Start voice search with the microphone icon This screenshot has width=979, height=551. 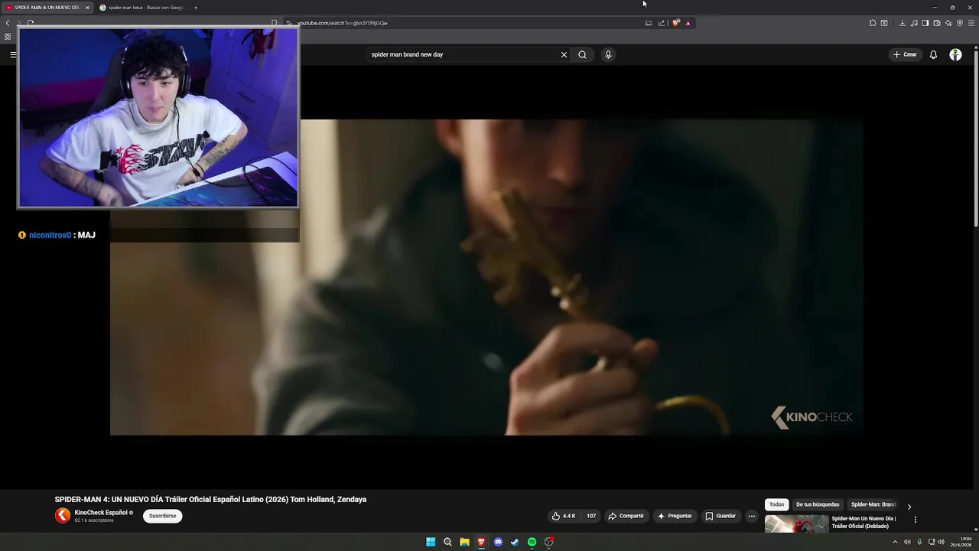[608, 54]
